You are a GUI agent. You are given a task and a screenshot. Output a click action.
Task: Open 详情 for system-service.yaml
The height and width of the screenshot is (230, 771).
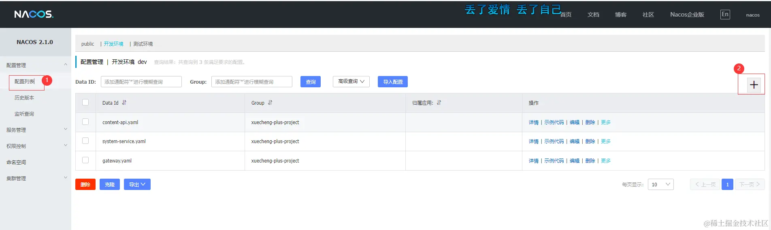pyautogui.click(x=534, y=141)
